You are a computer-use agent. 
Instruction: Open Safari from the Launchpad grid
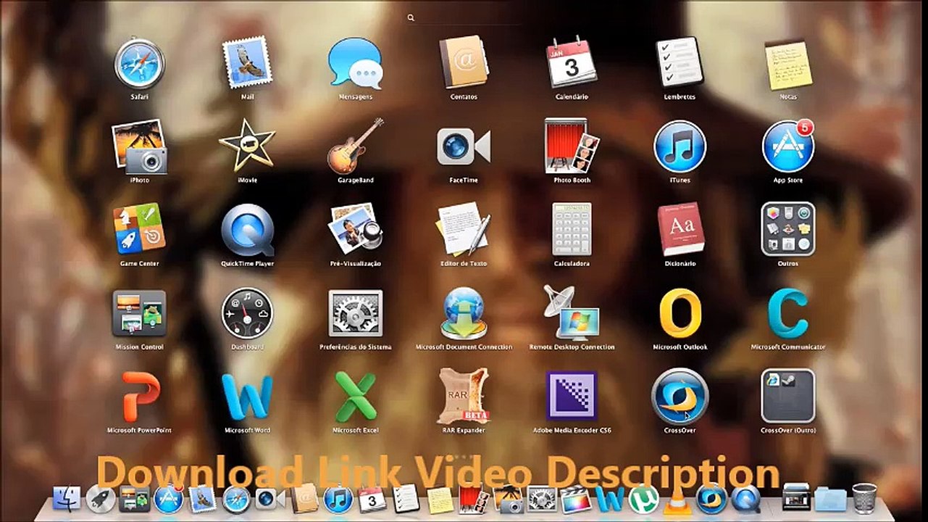140,65
